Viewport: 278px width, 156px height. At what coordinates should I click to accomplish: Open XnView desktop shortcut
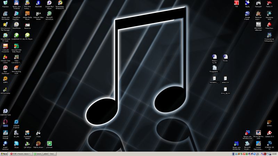click(x=269, y=123)
